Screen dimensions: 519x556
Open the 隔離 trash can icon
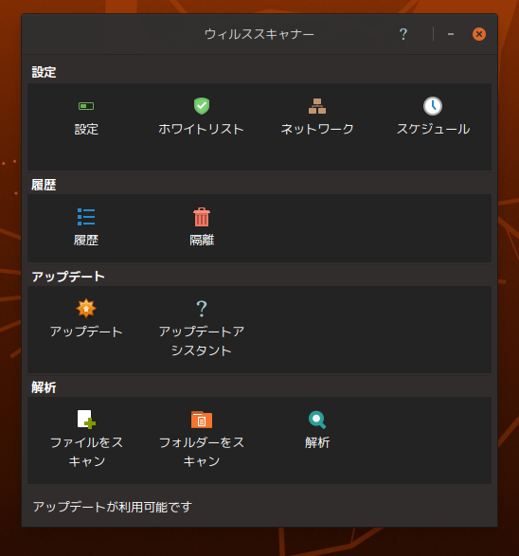[x=202, y=217]
